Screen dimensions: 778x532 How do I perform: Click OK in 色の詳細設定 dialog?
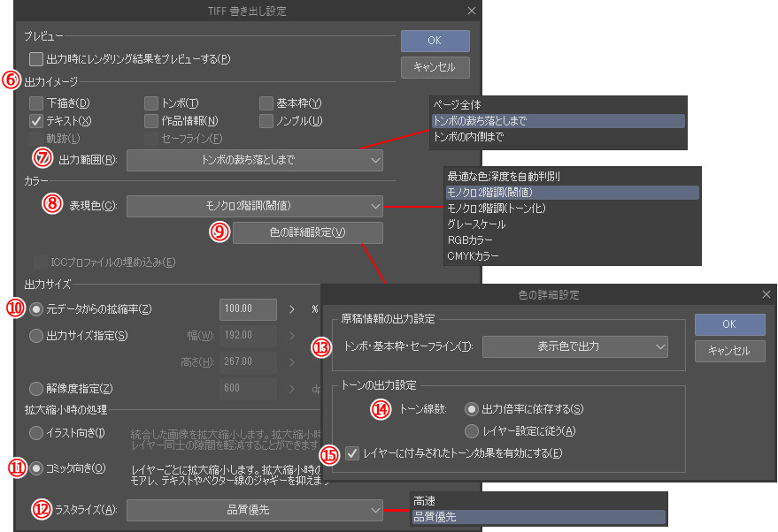coord(729,324)
